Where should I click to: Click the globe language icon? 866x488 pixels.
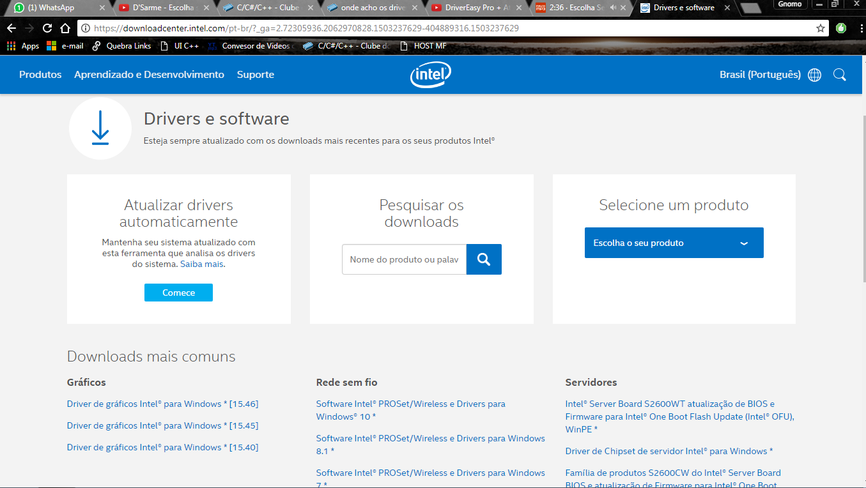pyautogui.click(x=814, y=75)
